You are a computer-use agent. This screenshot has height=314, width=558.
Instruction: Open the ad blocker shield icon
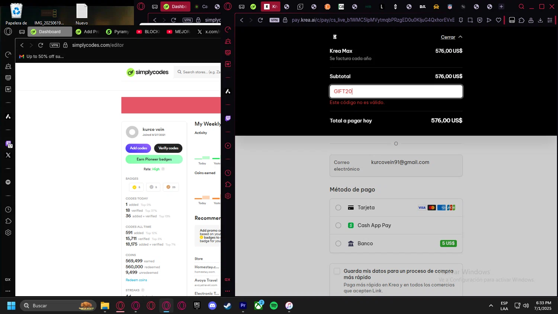point(480,20)
